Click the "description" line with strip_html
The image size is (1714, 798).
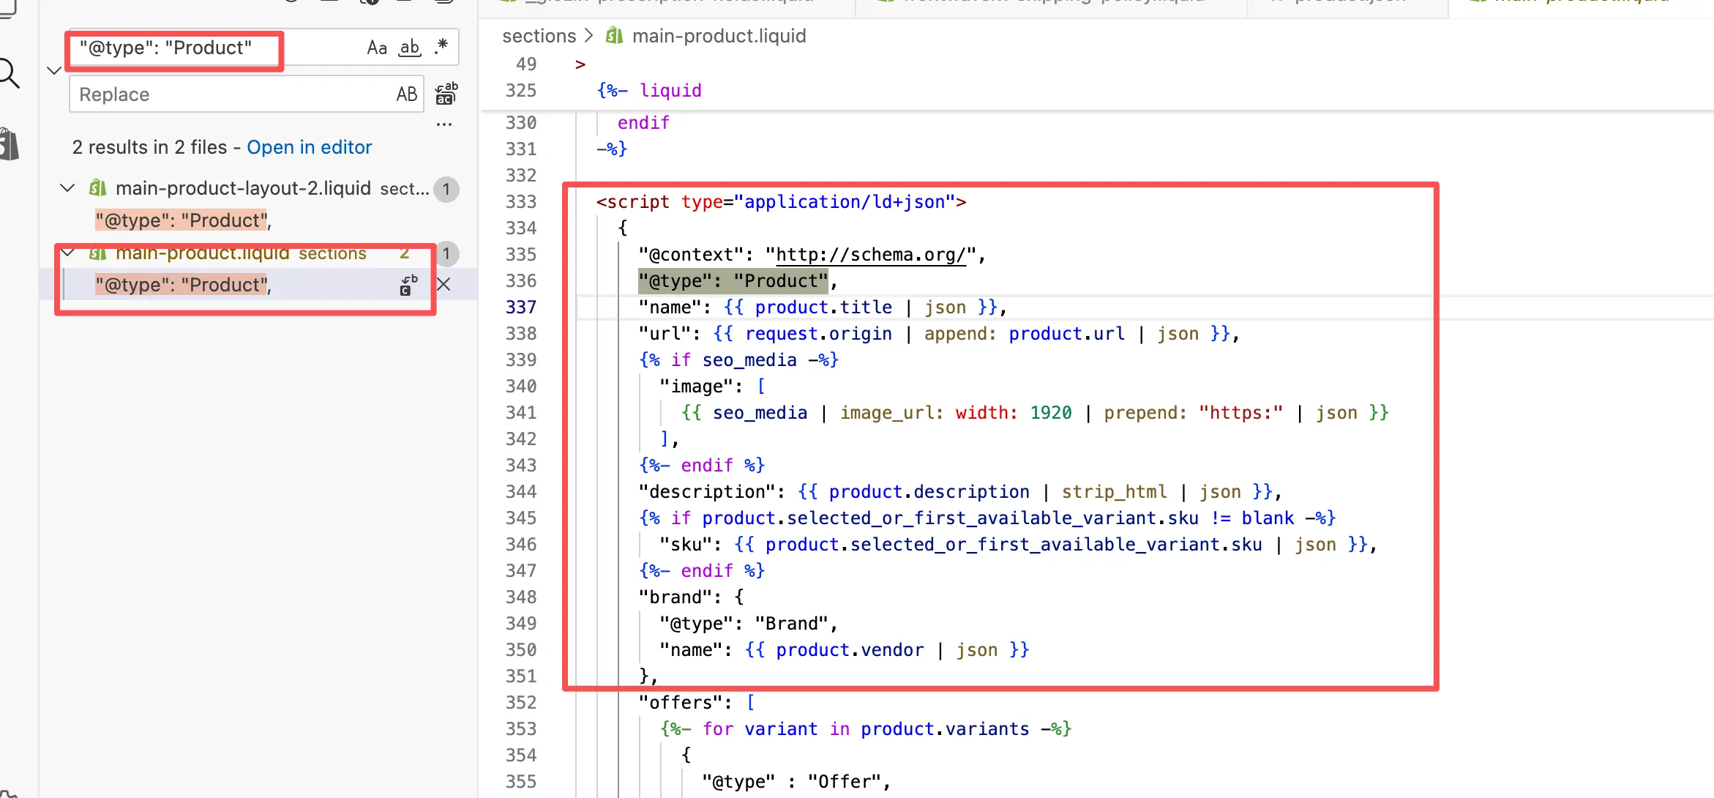(960, 491)
